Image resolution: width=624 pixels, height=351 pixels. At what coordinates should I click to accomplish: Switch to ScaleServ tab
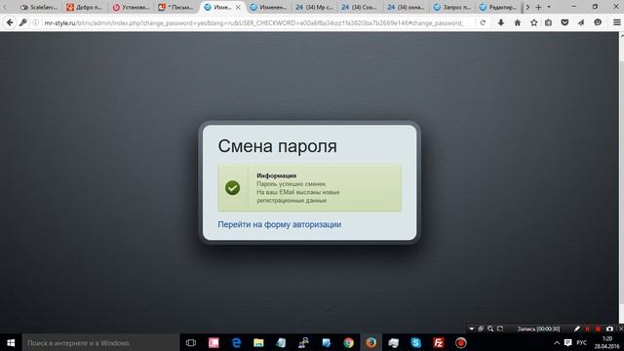click(x=39, y=7)
